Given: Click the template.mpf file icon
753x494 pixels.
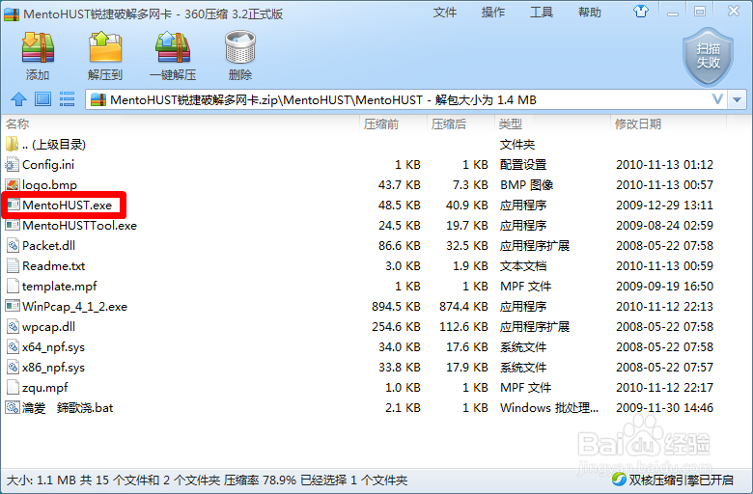Looking at the screenshot, I should [x=13, y=286].
